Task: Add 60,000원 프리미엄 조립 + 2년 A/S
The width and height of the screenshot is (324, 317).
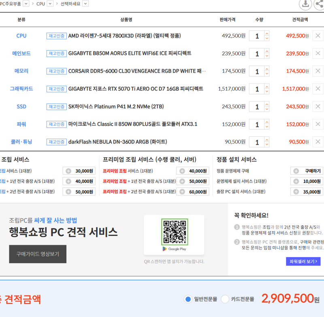Action: 193,192
